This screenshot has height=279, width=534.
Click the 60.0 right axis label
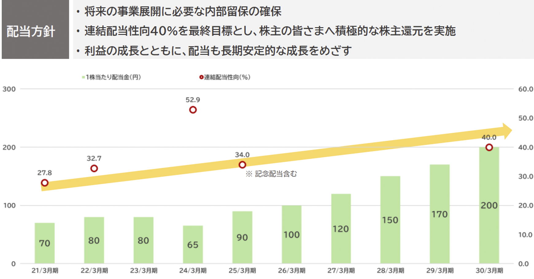point(525,89)
